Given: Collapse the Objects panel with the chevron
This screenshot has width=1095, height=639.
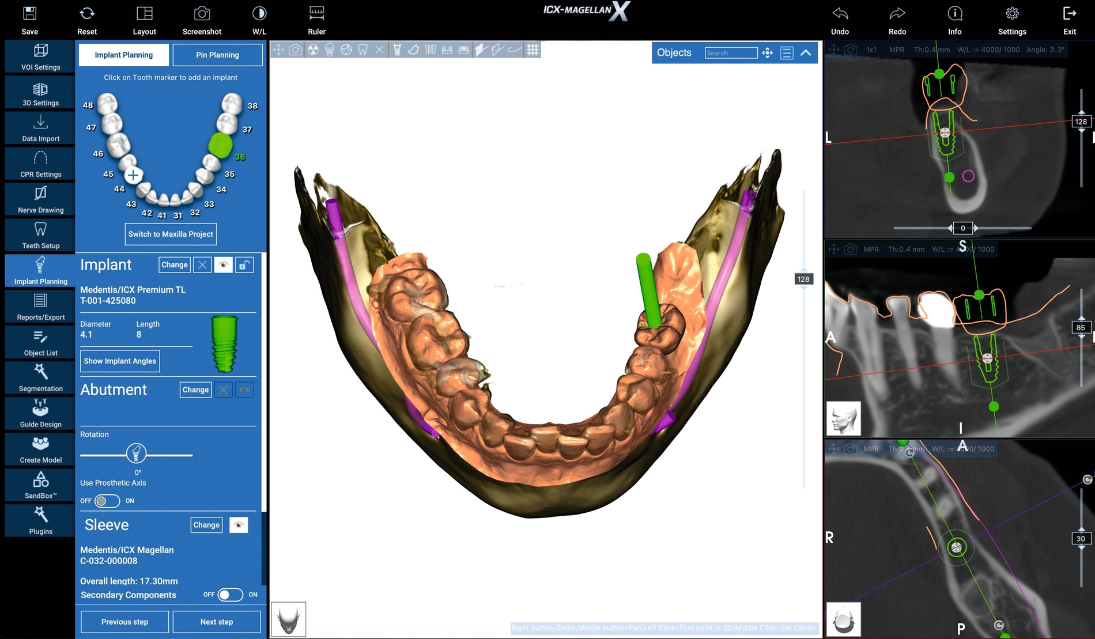Looking at the screenshot, I should click(x=806, y=53).
